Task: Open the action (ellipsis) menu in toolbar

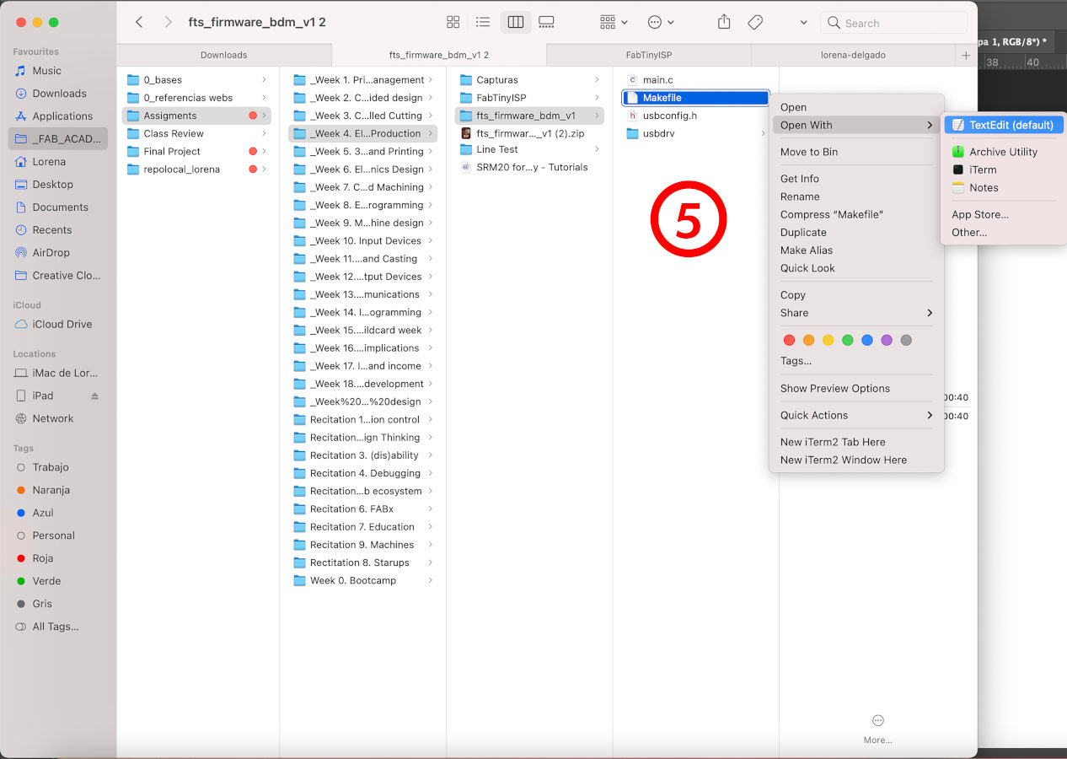Action: (662, 23)
